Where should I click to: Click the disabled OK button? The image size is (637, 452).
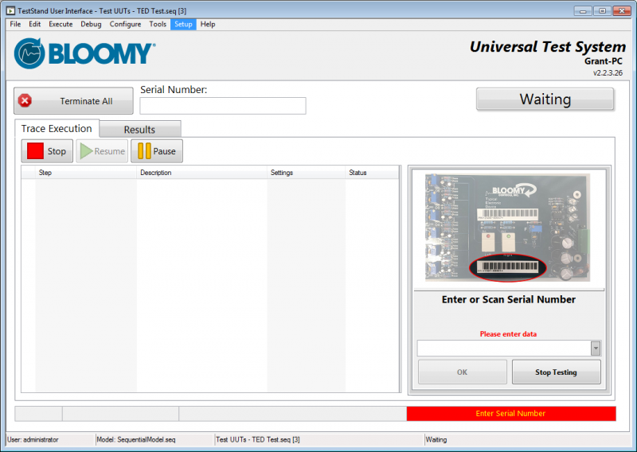tap(463, 372)
